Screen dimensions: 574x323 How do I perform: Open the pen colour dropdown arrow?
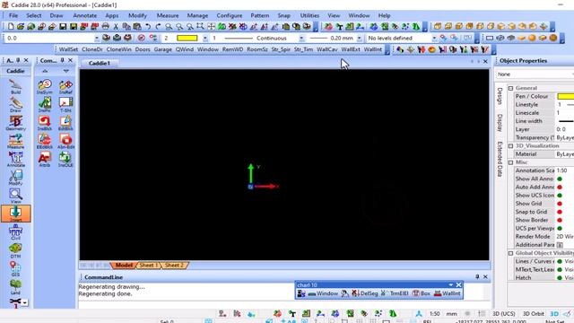205,38
